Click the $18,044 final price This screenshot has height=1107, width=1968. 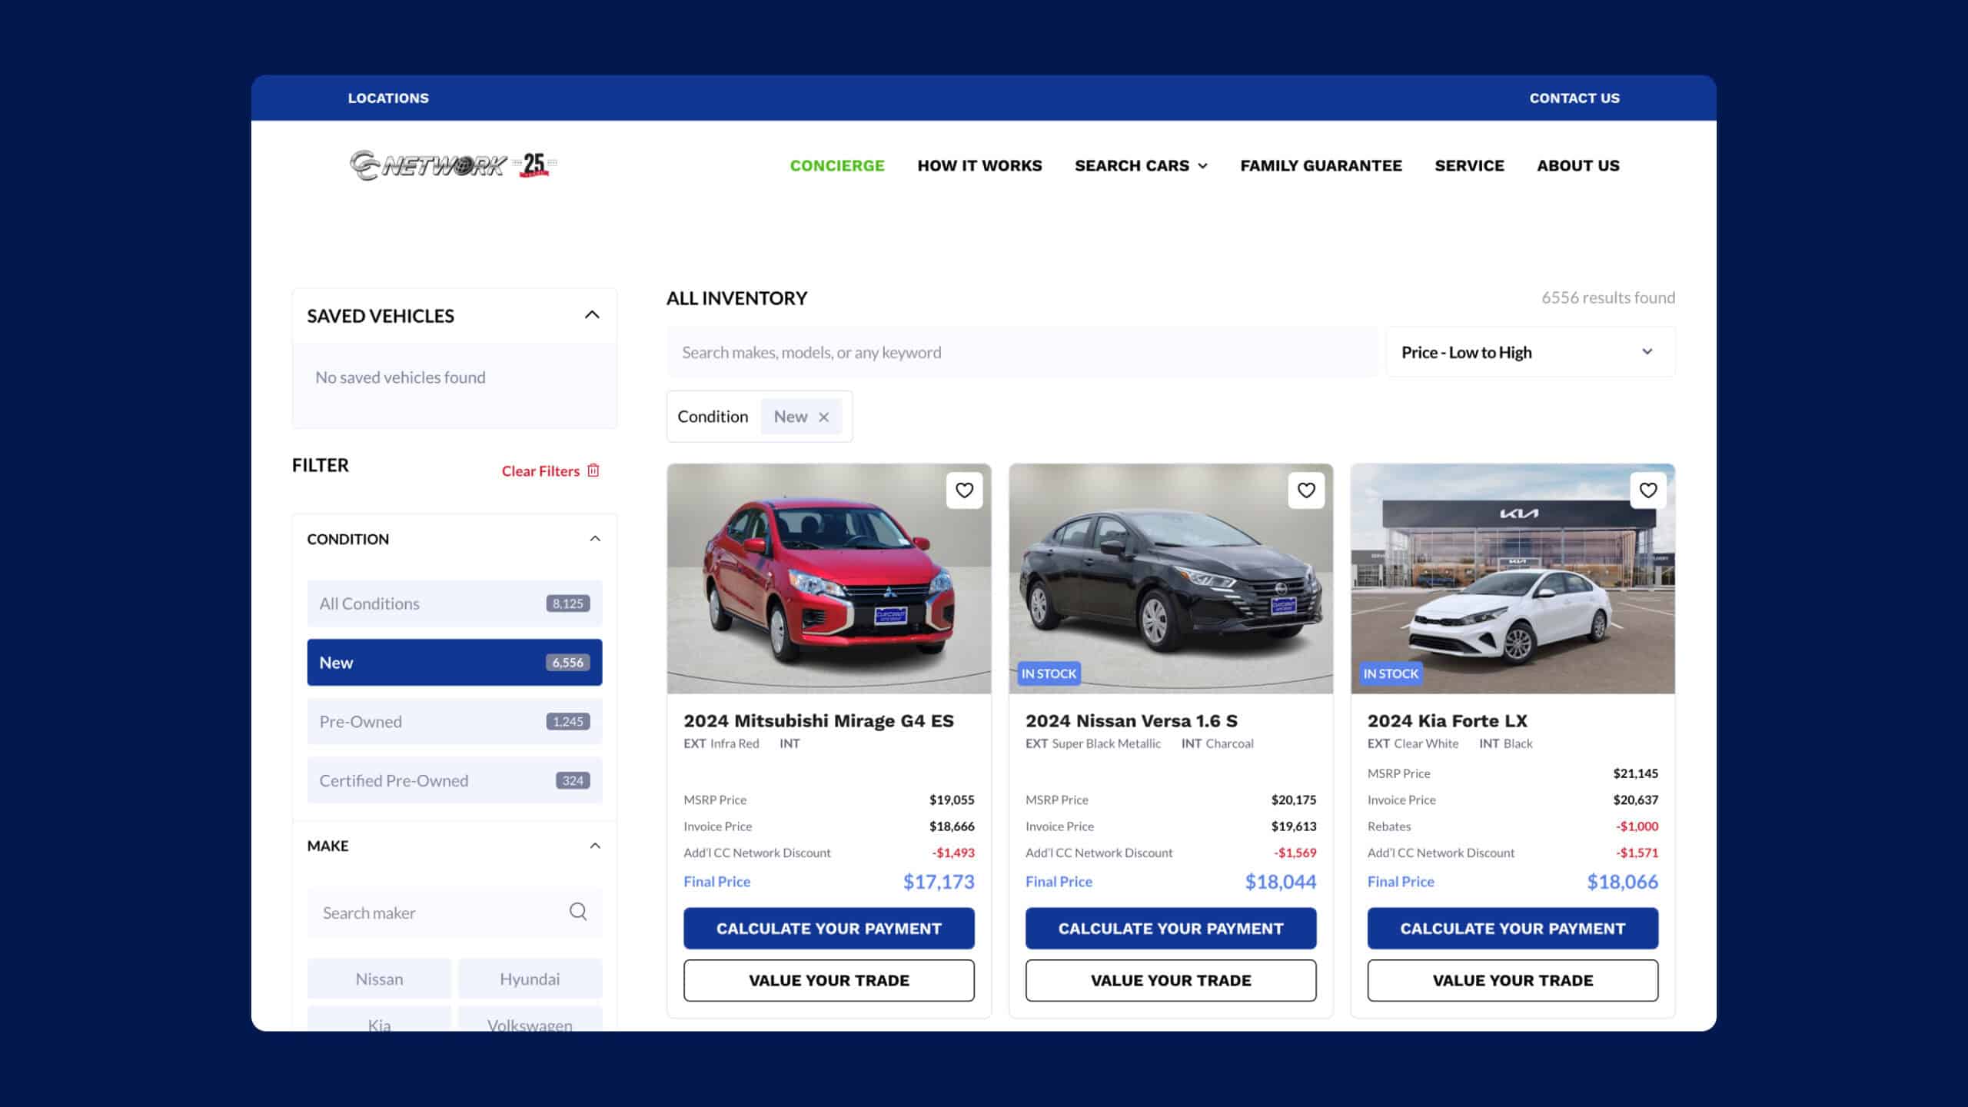pos(1281,882)
